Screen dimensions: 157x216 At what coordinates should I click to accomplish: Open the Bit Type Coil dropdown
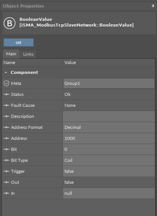[109, 160]
